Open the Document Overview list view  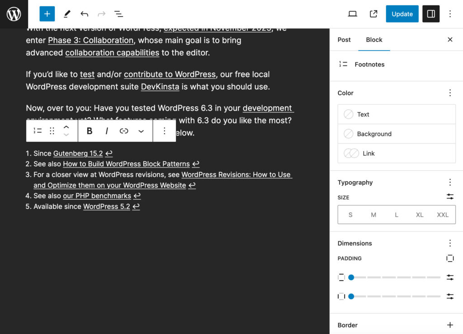click(118, 14)
